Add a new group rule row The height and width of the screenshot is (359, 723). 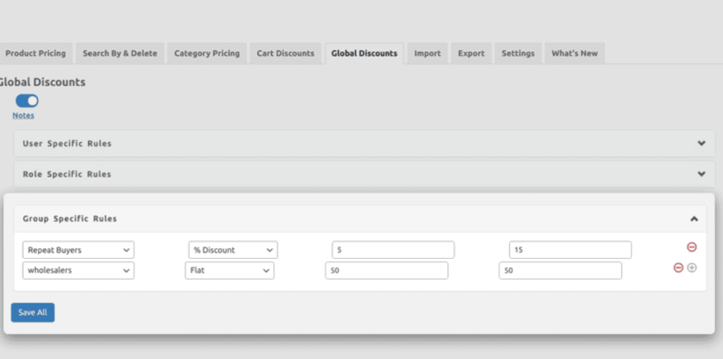tap(692, 268)
